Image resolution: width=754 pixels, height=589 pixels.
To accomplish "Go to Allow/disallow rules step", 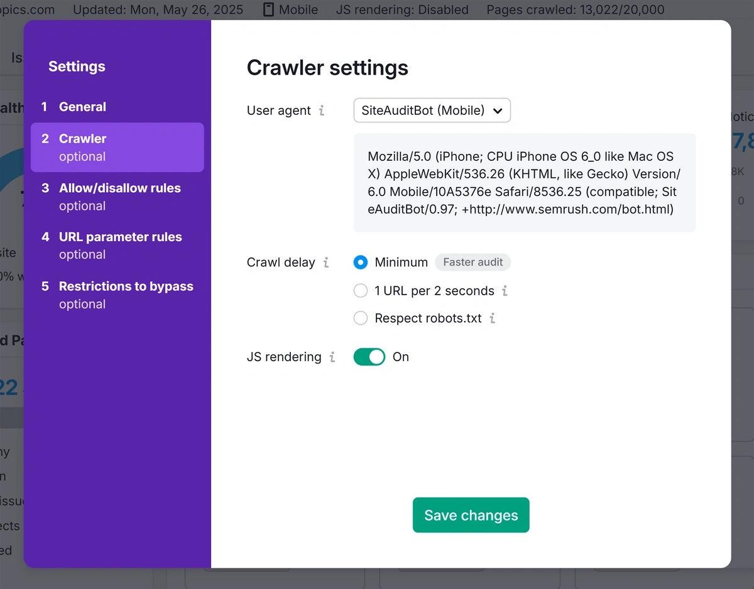I will (117, 197).
